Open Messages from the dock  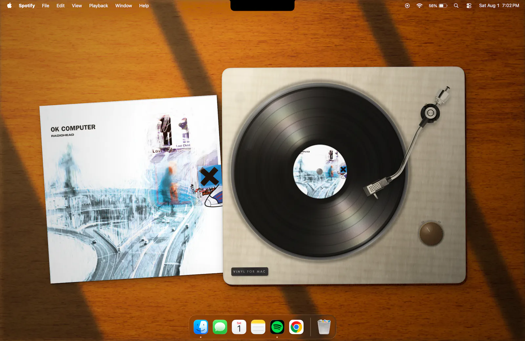pyautogui.click(x=220, y=327)
